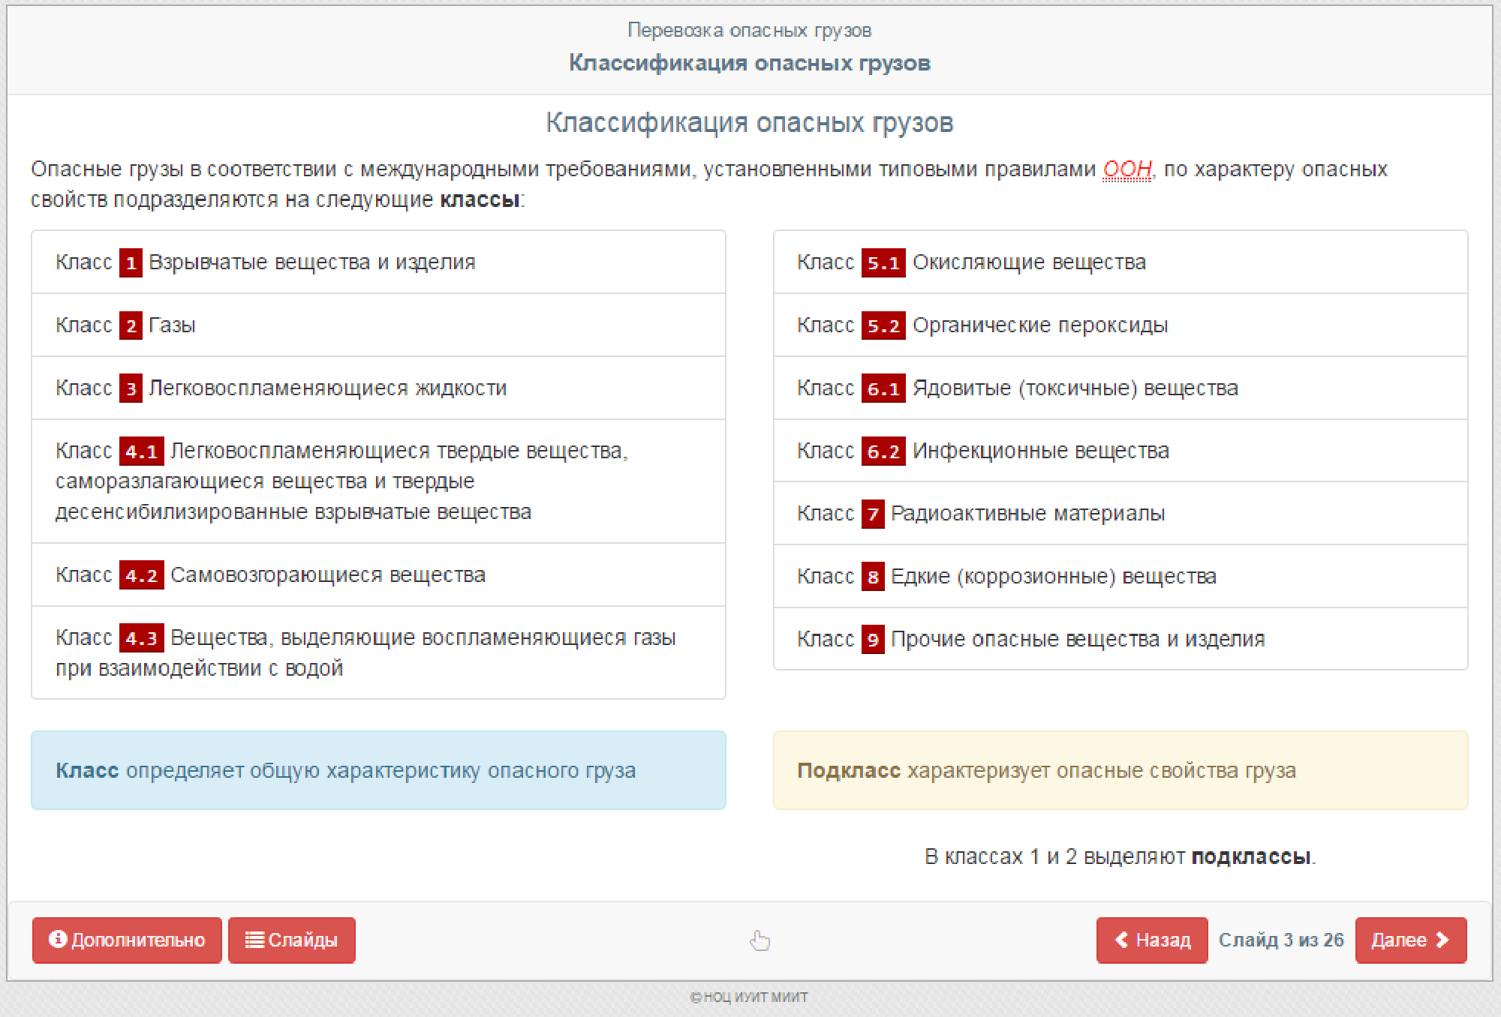Click the red class 3 badge
This screenshot has width=1501, height=1017.
pyautogui.click(x=131, y=388)
